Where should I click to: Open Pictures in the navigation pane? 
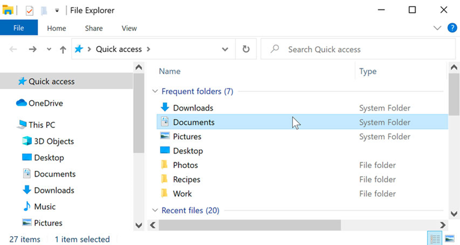(48, 223)
